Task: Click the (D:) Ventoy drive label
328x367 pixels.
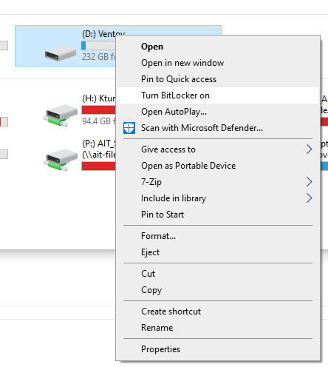Action: click(103, 34)
